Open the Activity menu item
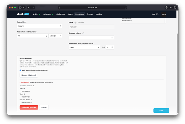This screenshot has height=124, width=185. point(35,14)
